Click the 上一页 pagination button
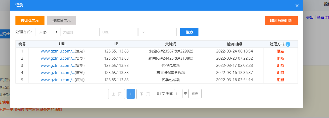This screenshot has height=118, width=329. pyautogui.click(x=116, y=94)
